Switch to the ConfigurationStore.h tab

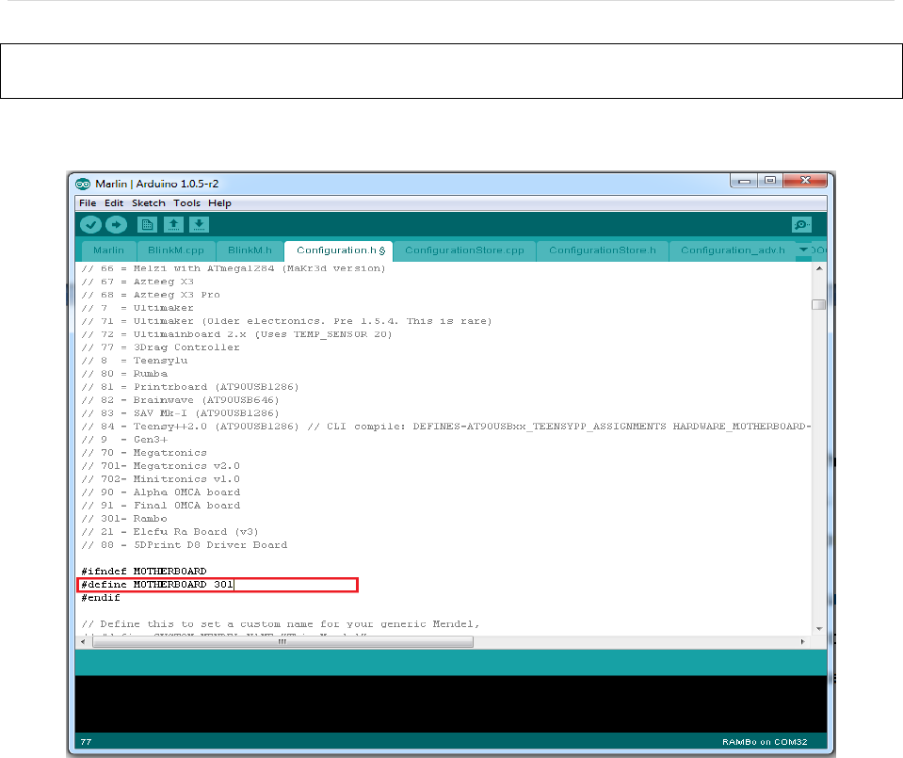point(603,250)
